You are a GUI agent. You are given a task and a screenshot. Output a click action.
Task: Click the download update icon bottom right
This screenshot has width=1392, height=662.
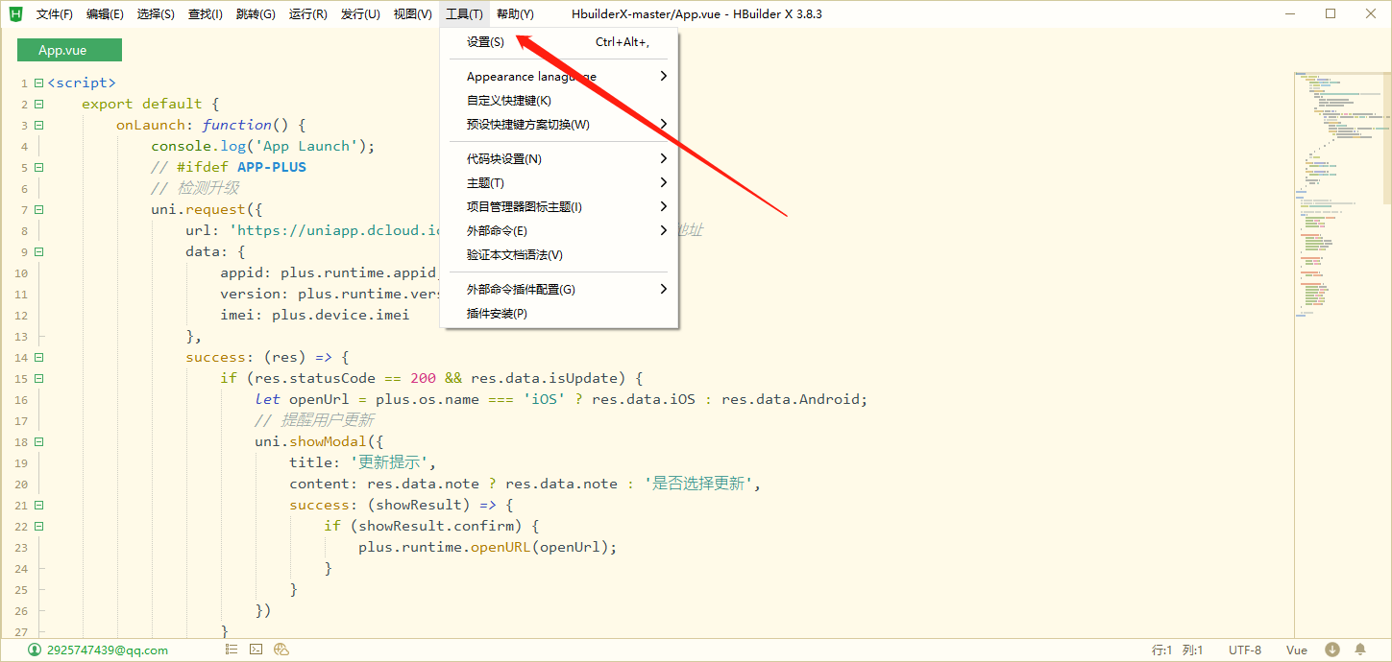click(1334, 650)
